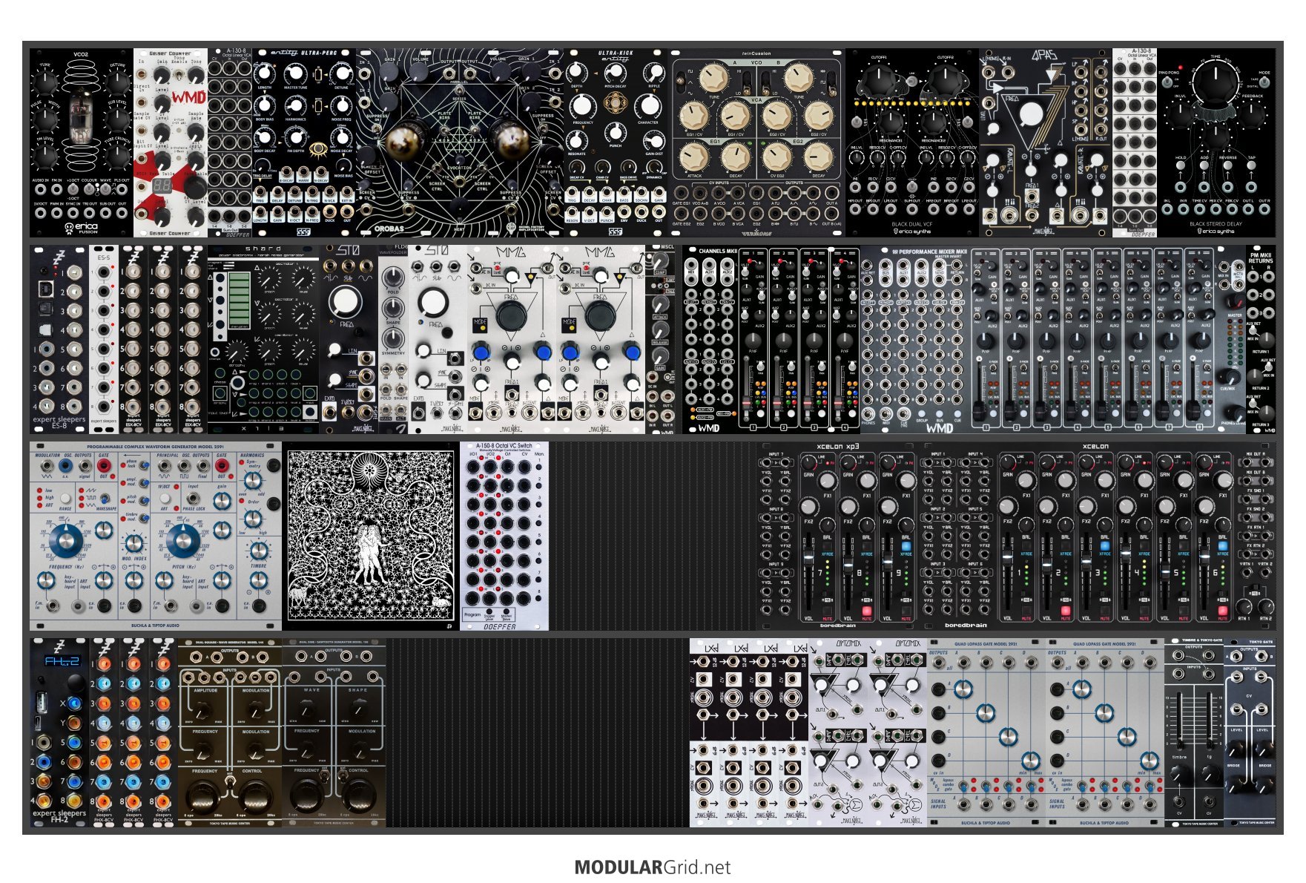
Task: Click the AUDIO IN jack on VCO2
Action: 42,190
